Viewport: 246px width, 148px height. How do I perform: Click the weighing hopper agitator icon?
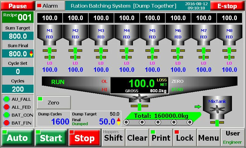[x=139, y=98]
